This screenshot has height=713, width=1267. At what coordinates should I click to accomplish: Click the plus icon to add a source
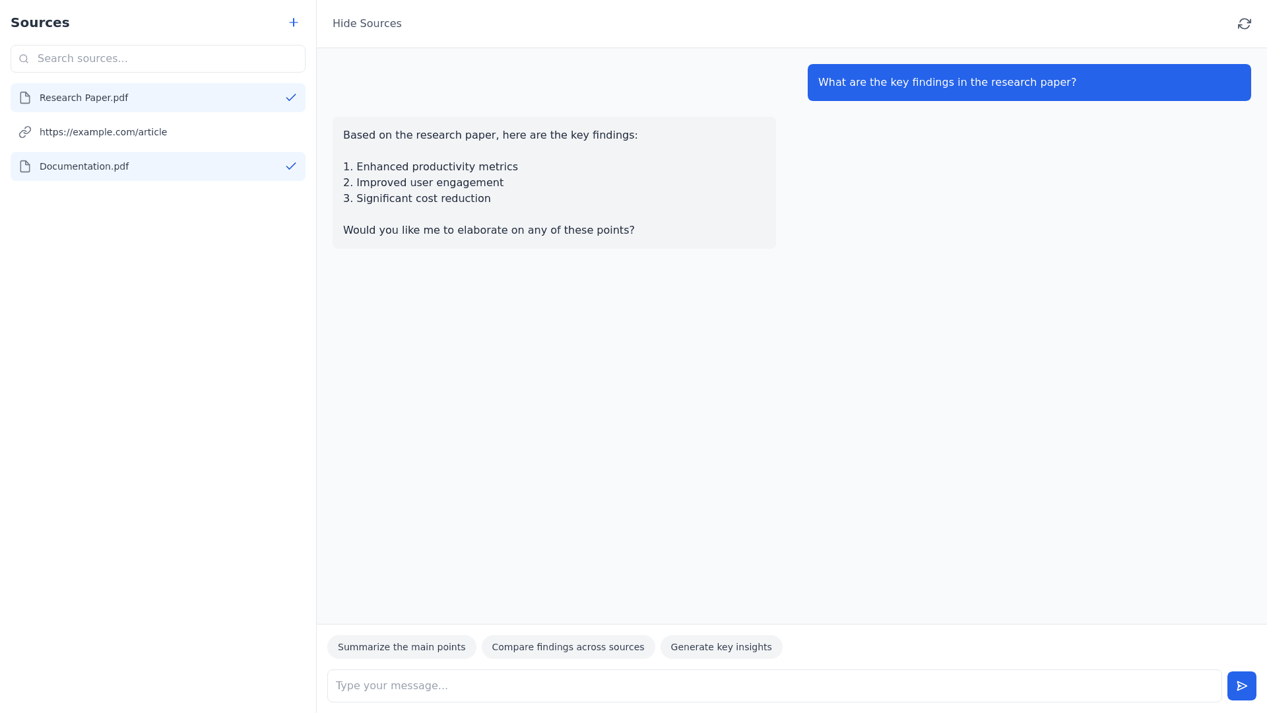coord(294,22)
